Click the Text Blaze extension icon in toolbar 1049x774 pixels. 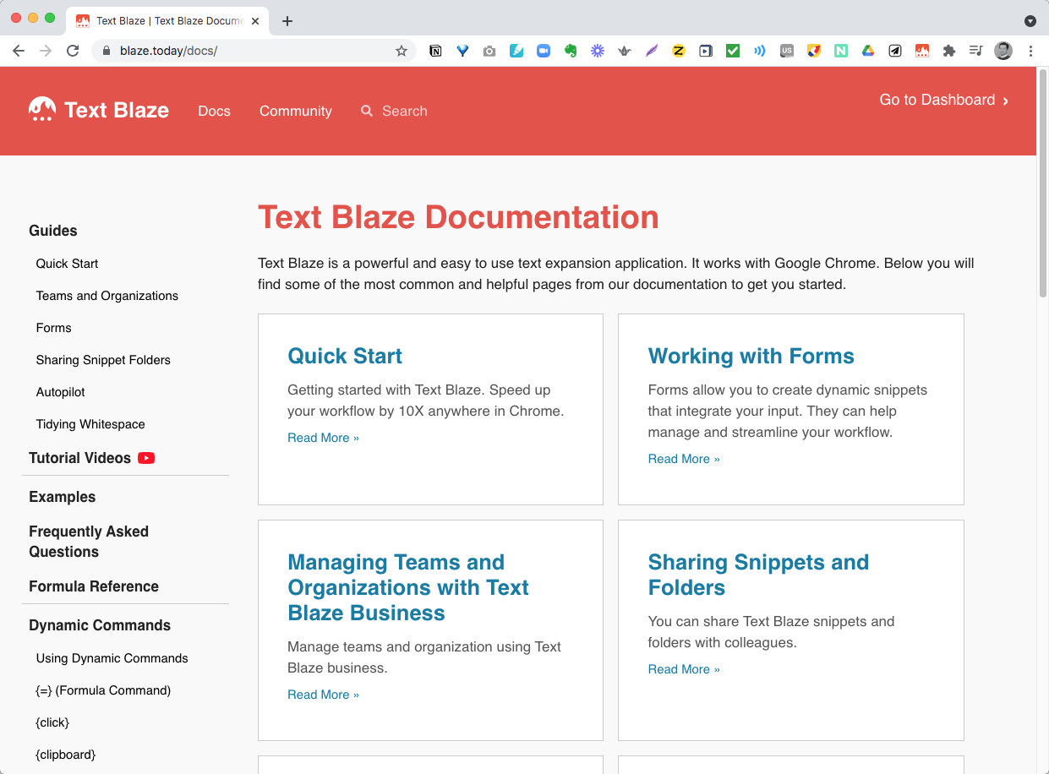coord(922,51)
